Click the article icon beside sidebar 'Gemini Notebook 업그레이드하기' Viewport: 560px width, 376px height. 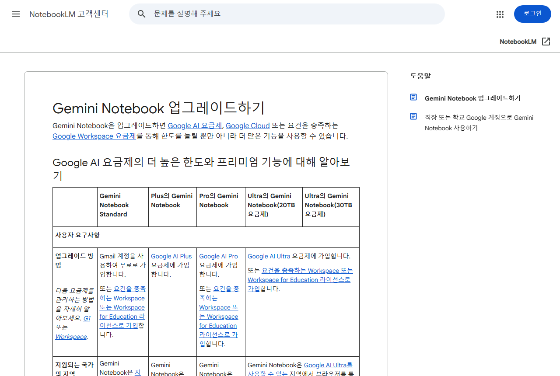click(x=413, y=97)
